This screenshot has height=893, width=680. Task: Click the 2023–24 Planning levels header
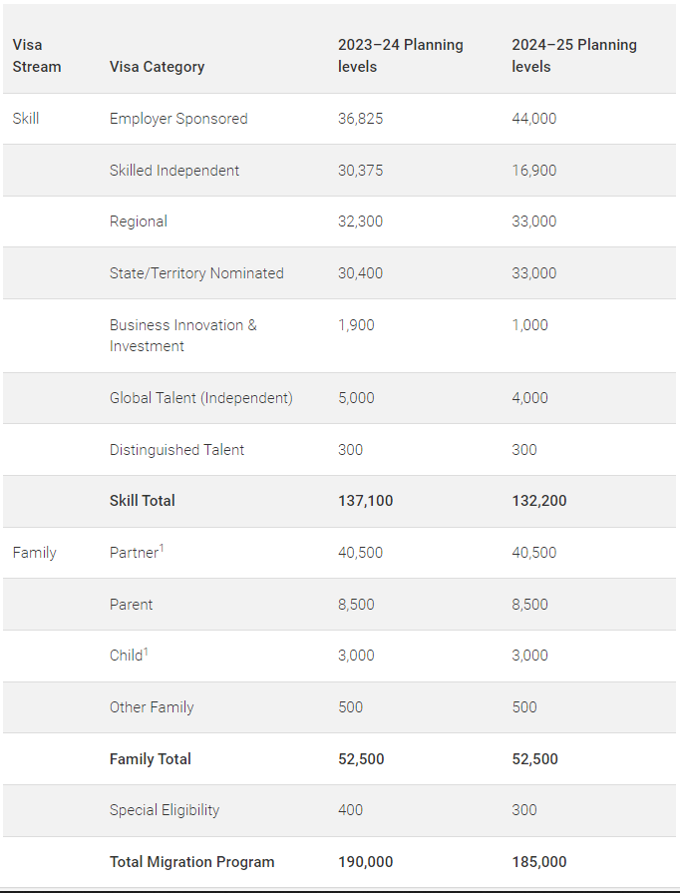tap(401, 56)
